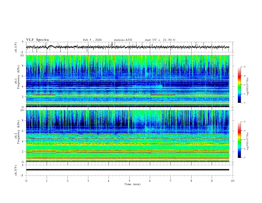
Task: Select the ch.2 "Frequency (kHz)" axis label
Action: (x=19, y=132)
